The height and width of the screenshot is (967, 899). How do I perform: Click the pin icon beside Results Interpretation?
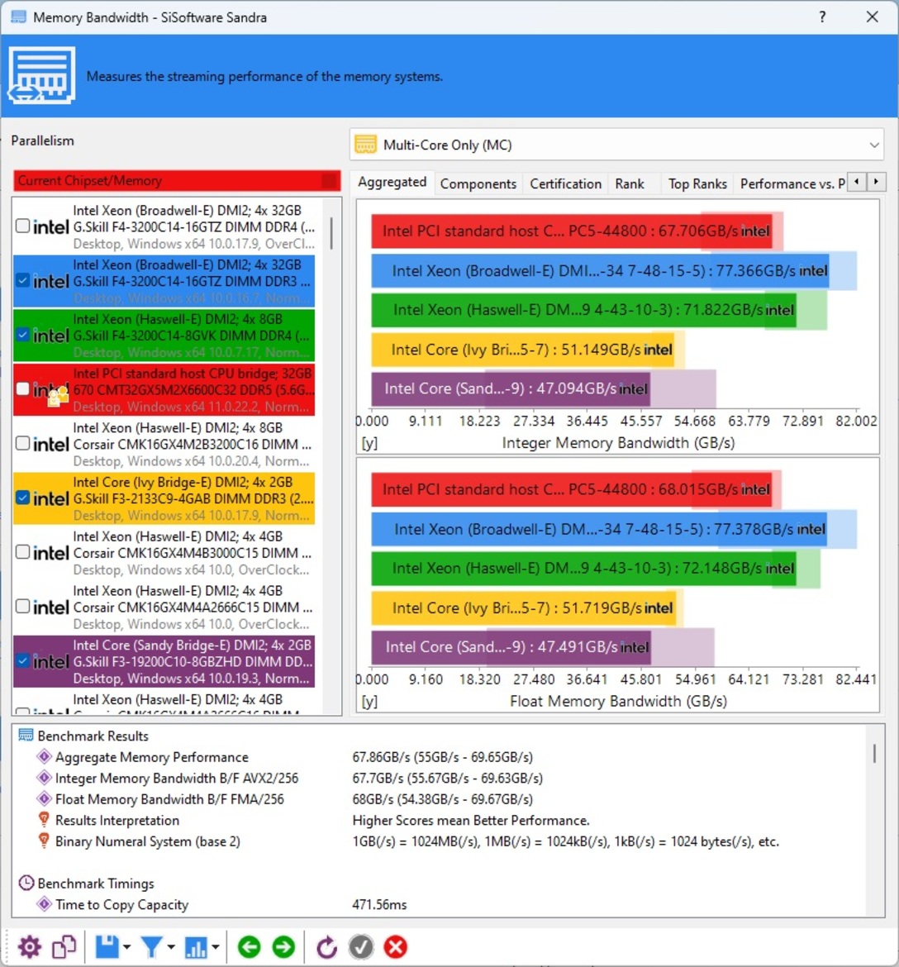[x=44, y=820]
